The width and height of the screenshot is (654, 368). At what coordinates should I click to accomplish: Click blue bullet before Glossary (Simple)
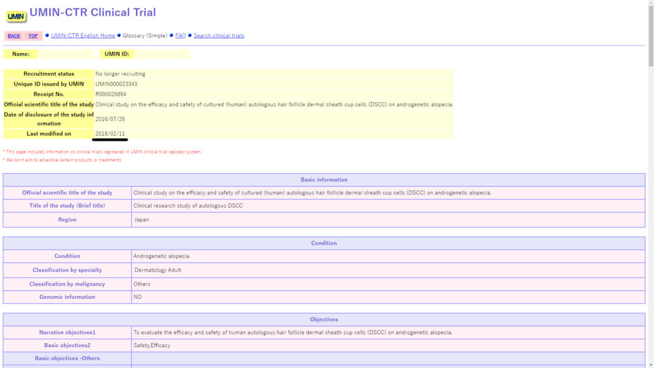tap(119, 35)
